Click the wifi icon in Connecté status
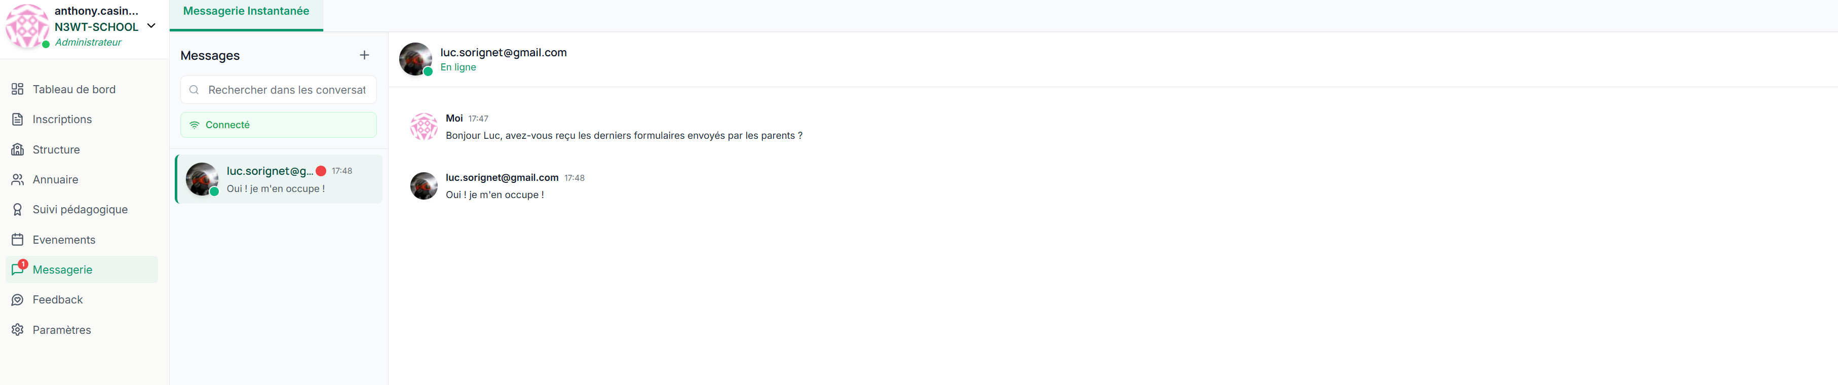Image resolution: width=1838 pixels, height=385 pixels. click(x=194, y=125)
